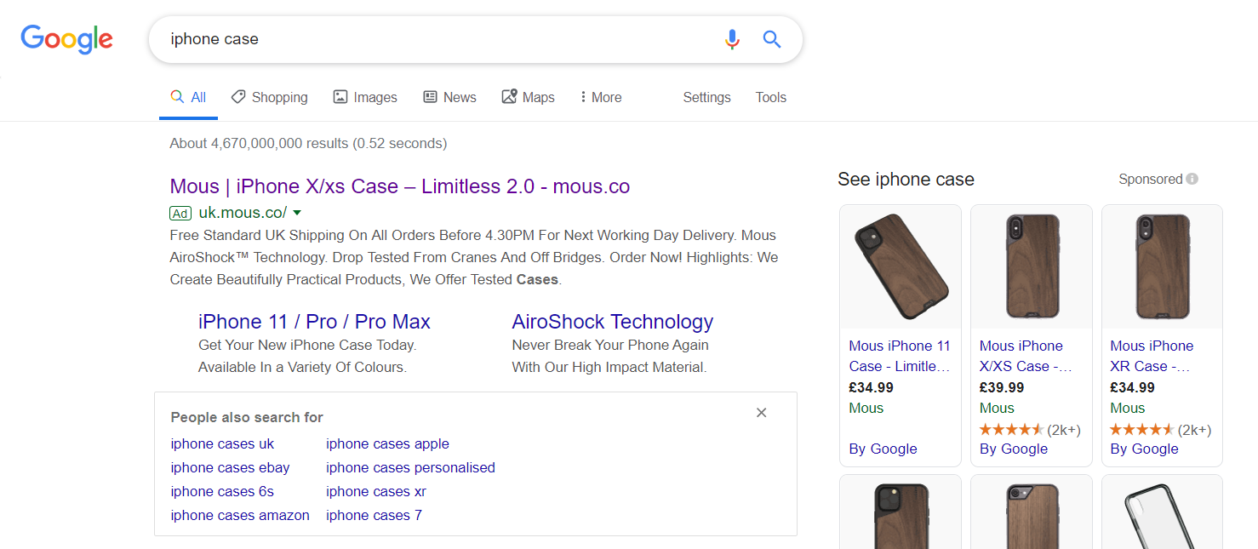Click By Google under the iPhone 11 case
The width and height of the screenshot is (1258, 549).
(x=883, y=449)
